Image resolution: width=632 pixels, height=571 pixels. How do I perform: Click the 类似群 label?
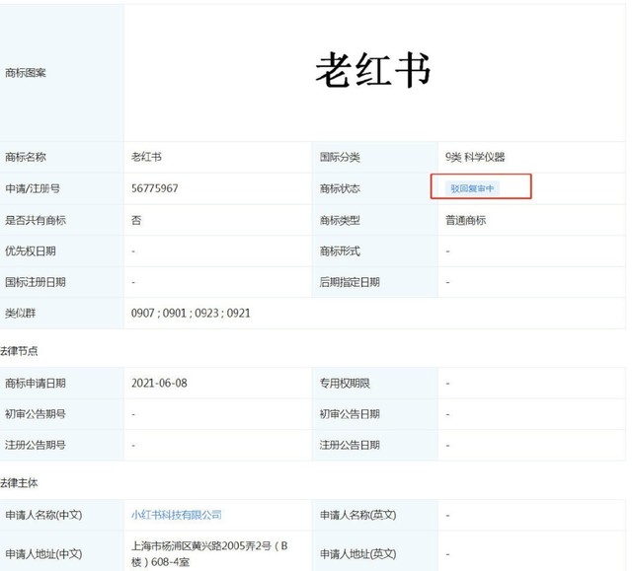pos(20,313)
